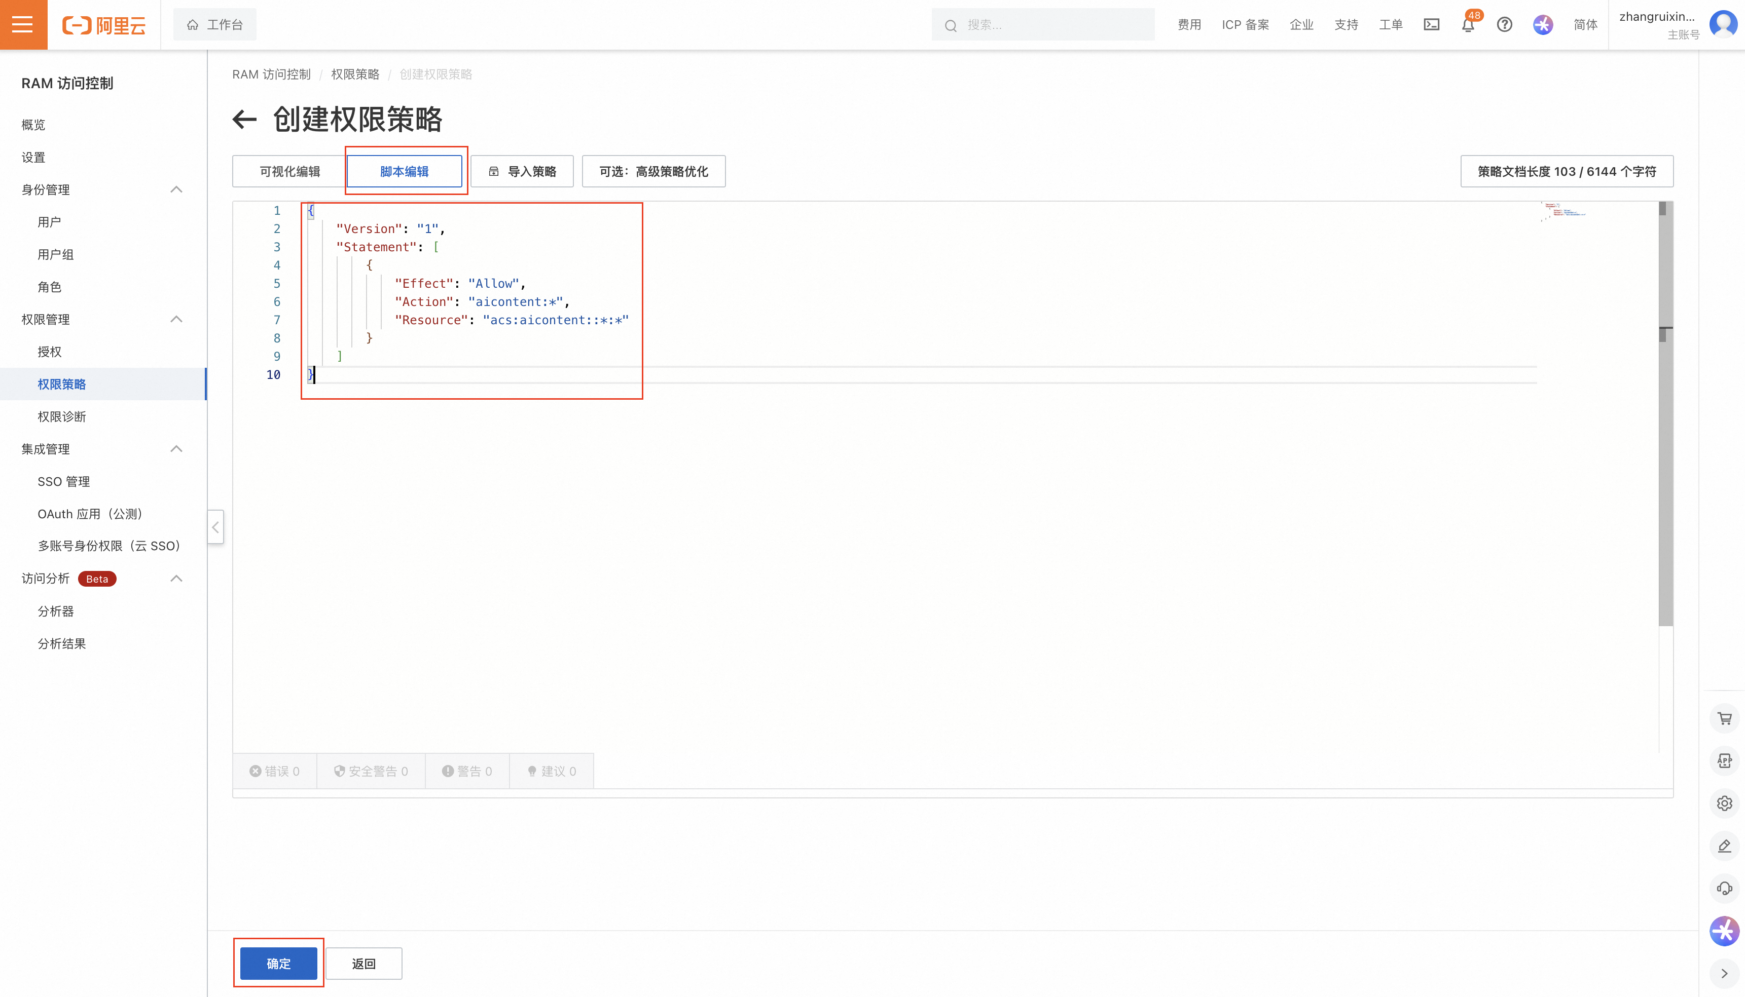Click the API debugging icon in right sidebar
Image resolution: width=1745 pixels, height=997 pixels.
click(1724, 761)
